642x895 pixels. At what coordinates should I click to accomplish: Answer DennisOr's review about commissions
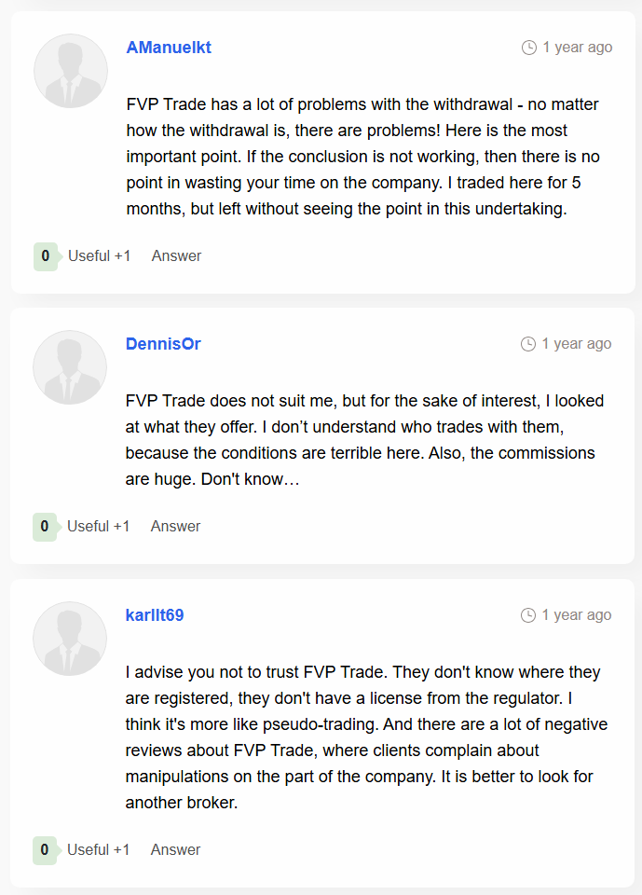click(175, 526)
